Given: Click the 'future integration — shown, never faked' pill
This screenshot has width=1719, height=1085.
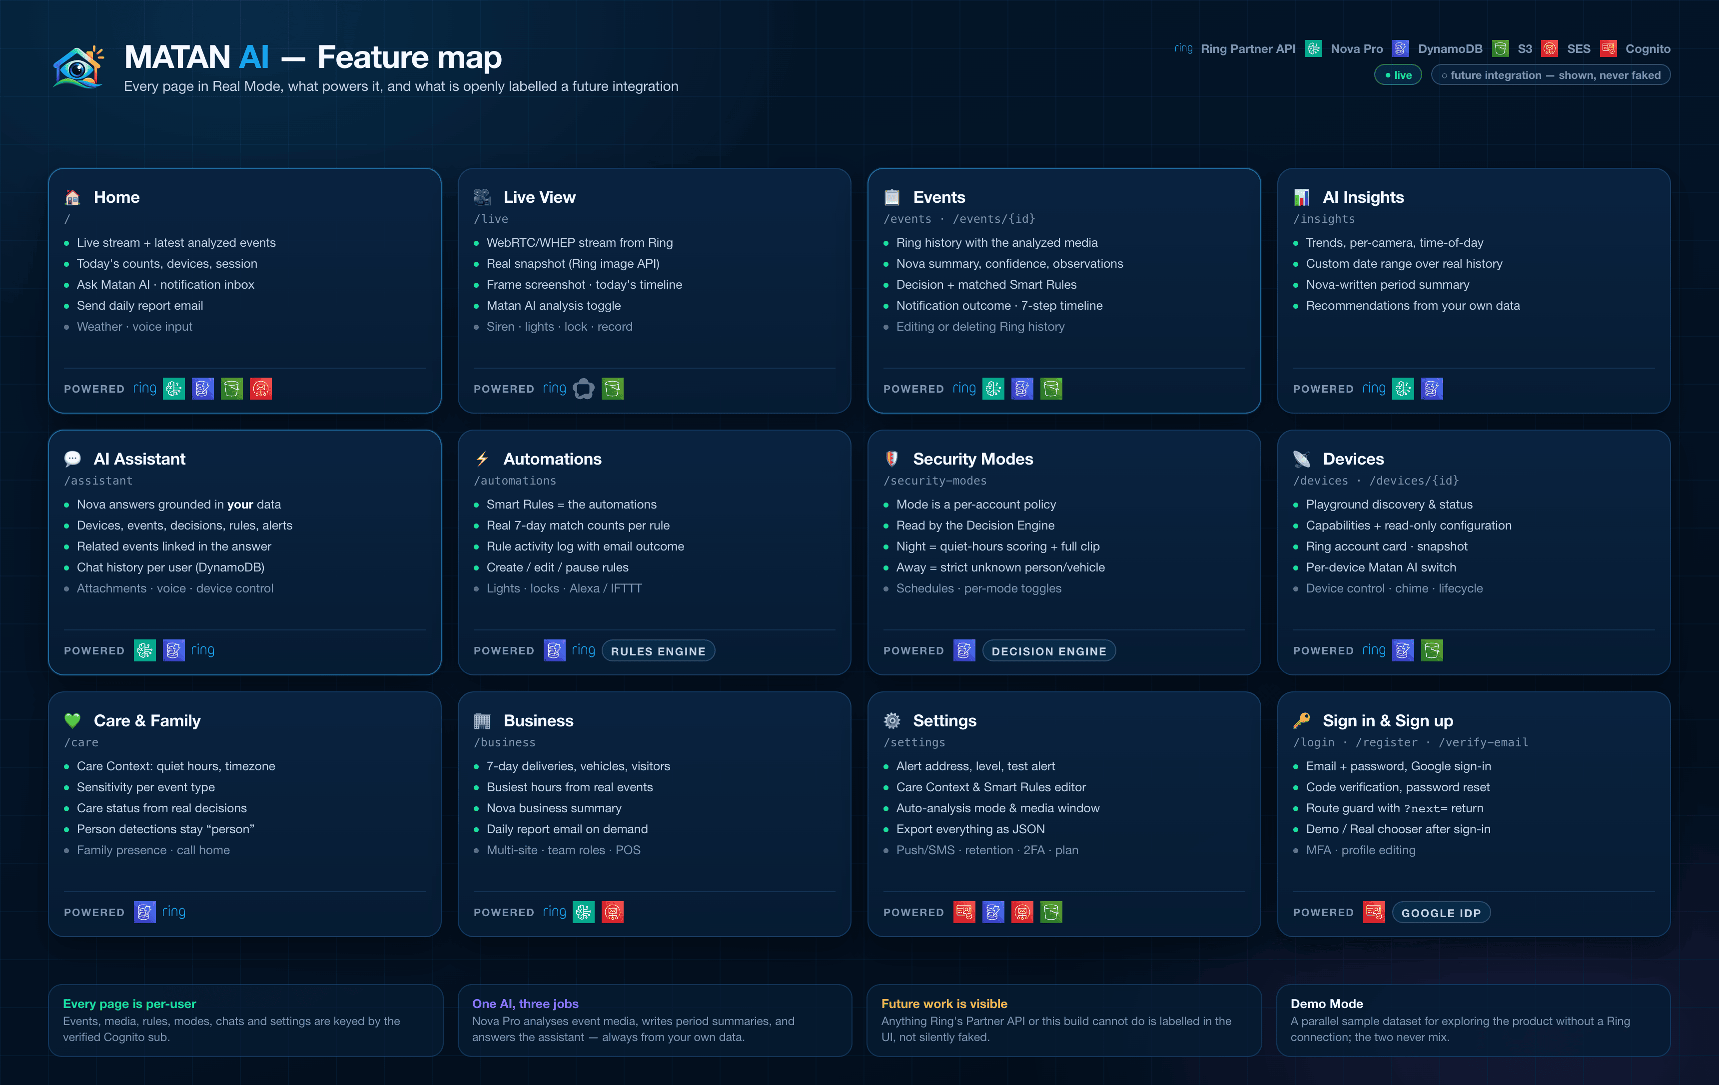Looking at the screenshot, I should [x=1551, y=75].
